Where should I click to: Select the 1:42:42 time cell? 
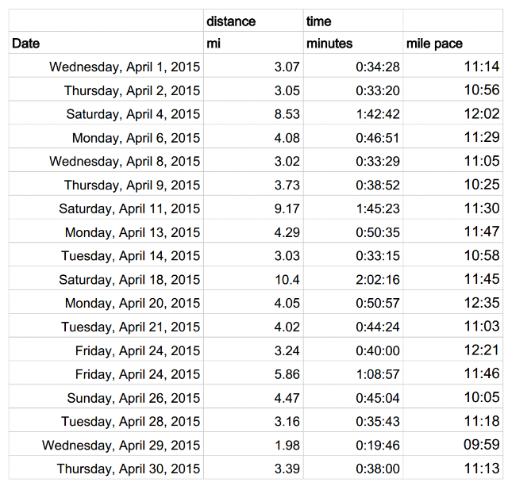click(353, 113)
